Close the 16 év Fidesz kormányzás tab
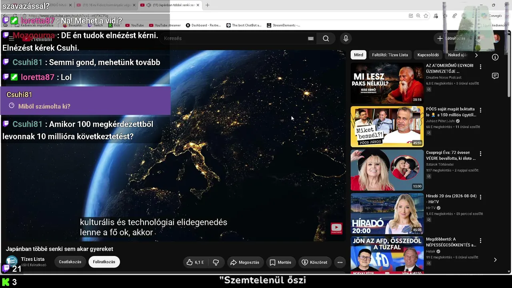512x288 pixels. point(134,5)
